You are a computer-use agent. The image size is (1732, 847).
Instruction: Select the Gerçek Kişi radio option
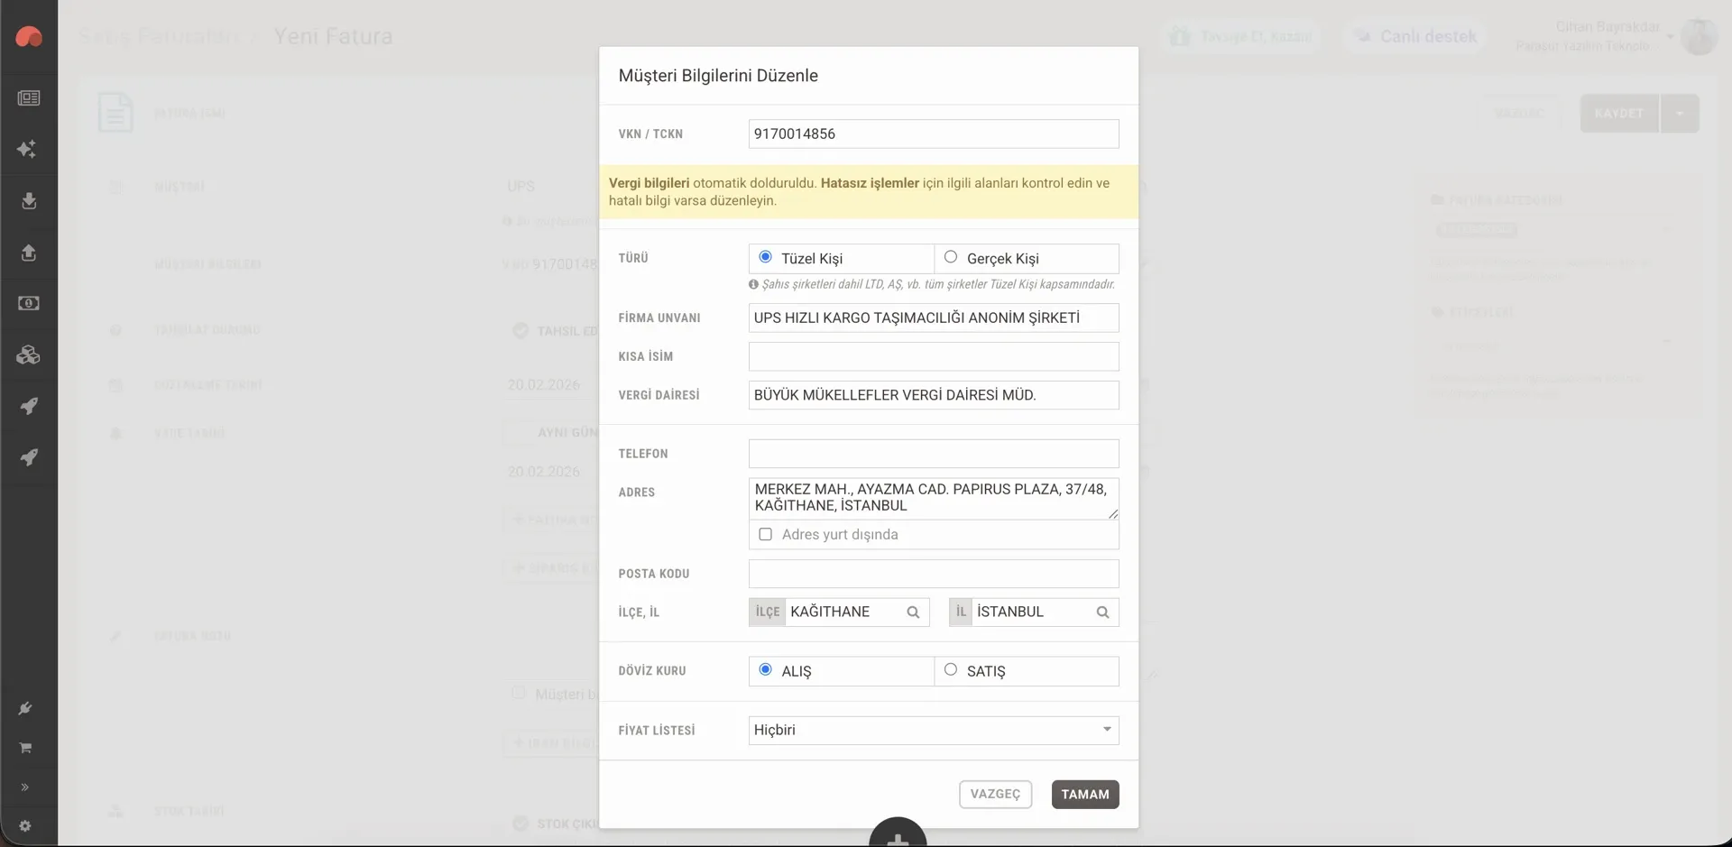click(951, 257)
